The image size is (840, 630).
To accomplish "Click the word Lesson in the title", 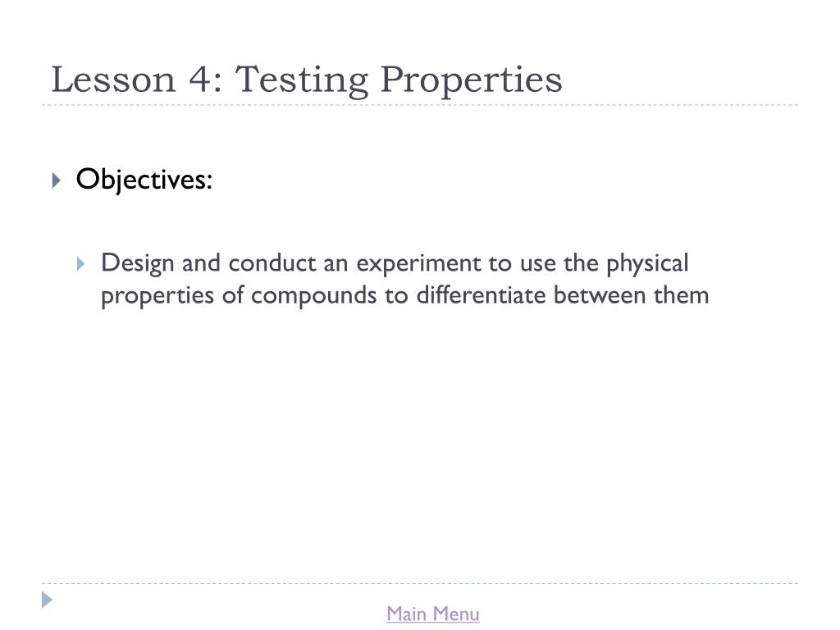I will click(113, 80).
